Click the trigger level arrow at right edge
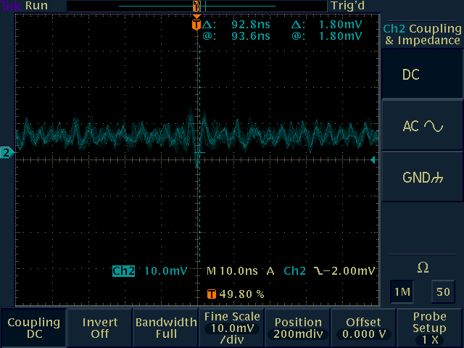 tap(375, 160)
